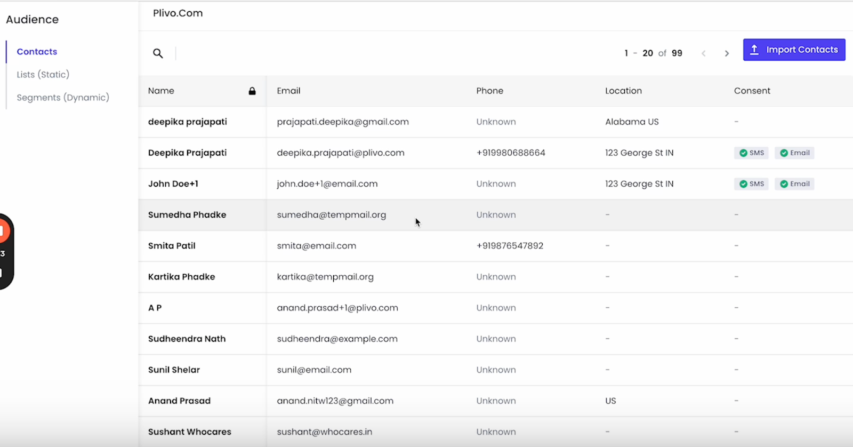Screen dimensions: 853x447
Task: Click email sudheendra@example.com
Action: (x=337, y=339)
